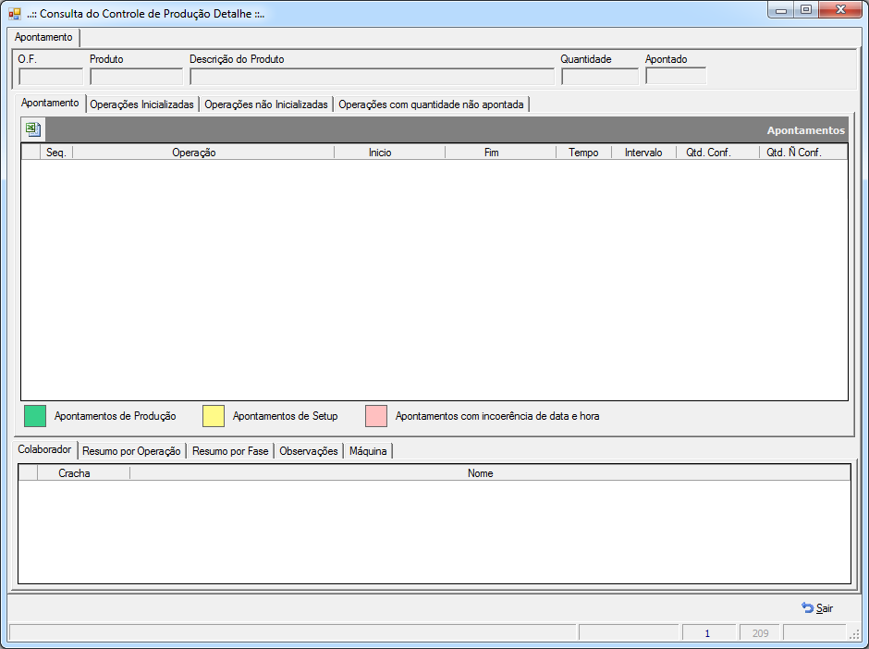869x649 pixels.
Task: Export the Apontamentos grid to Excel
Action: [33, 129]
